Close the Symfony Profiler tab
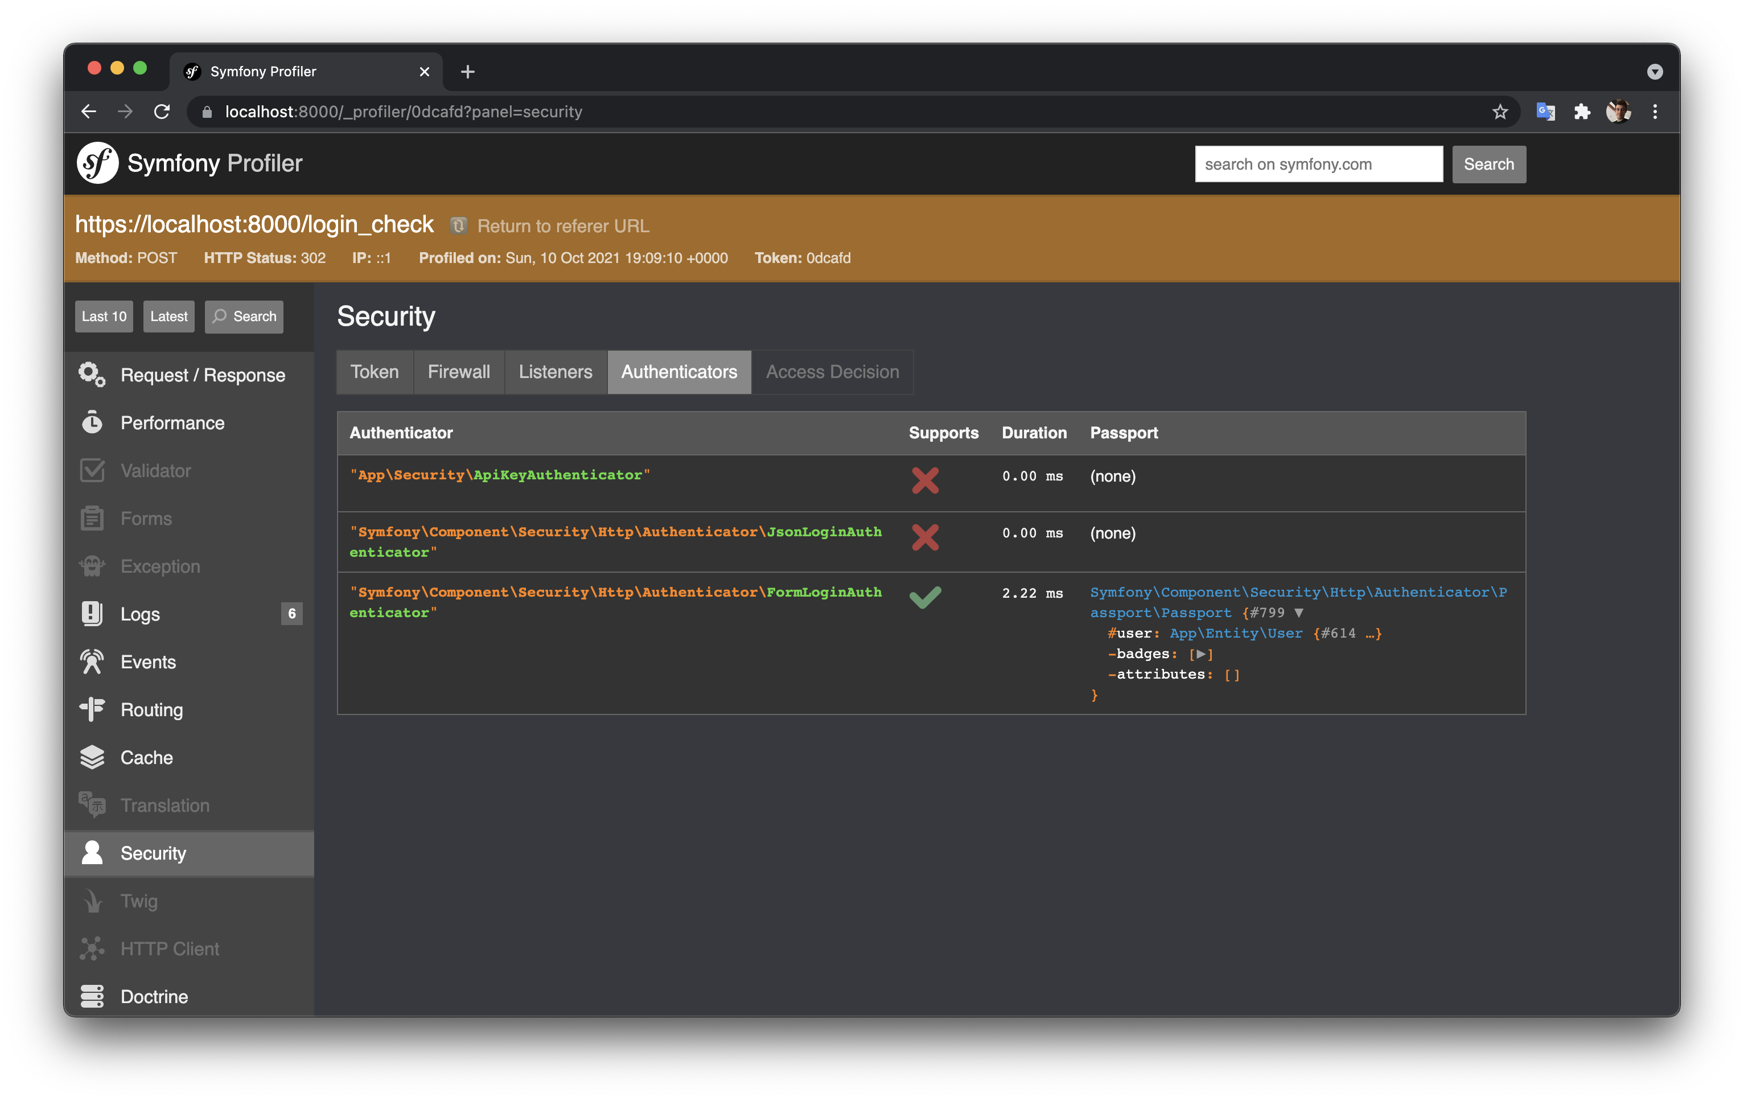Image resolution: width=1744 pixels, height=1101 pixels. coord(425,72)
